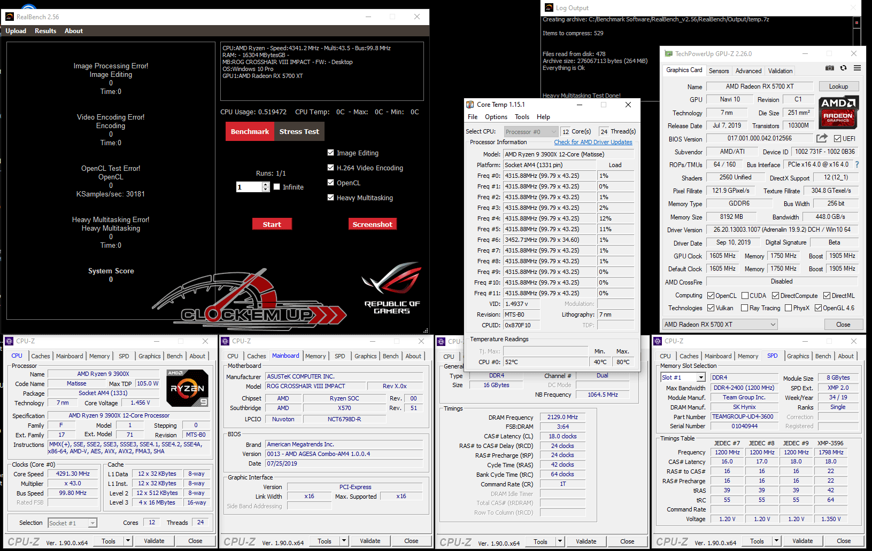Click the AMD Radeon Graphics logo
872x551 pixels.
click(x=838, y=112)
